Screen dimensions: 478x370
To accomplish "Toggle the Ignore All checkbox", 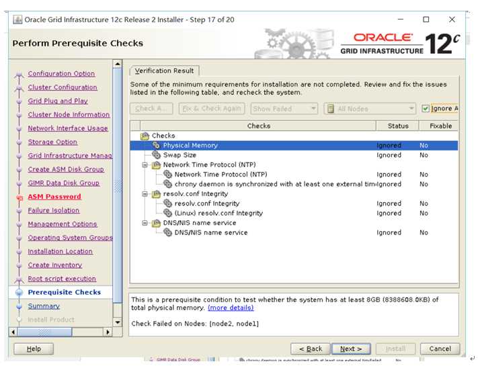I will 426,109.
